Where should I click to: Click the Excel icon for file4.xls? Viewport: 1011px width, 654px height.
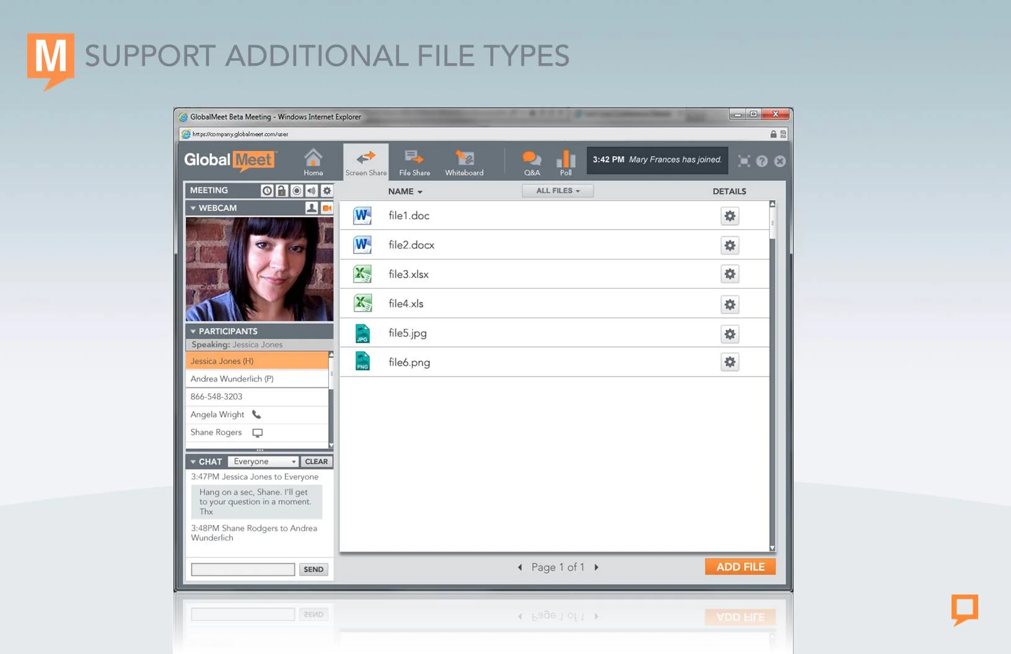pos(362,303)
